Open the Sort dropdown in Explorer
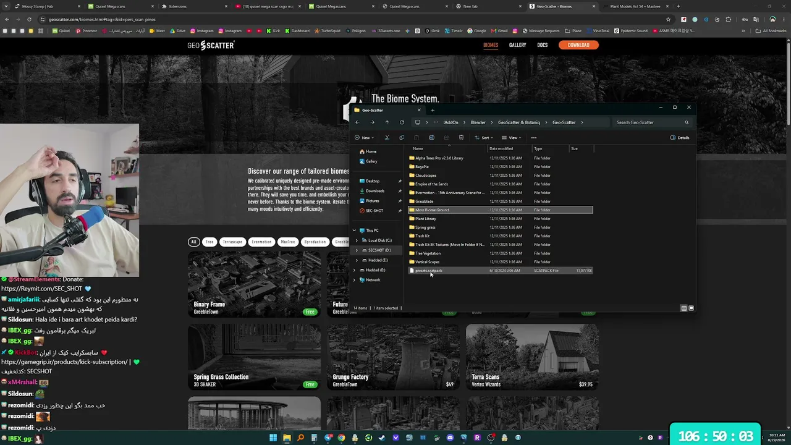This screenshot has height=445, width=791. [x=483, y=138]
